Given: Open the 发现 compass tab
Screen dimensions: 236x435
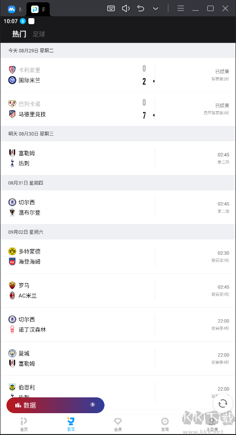Looking at the screenshot, I should [165, 424].
